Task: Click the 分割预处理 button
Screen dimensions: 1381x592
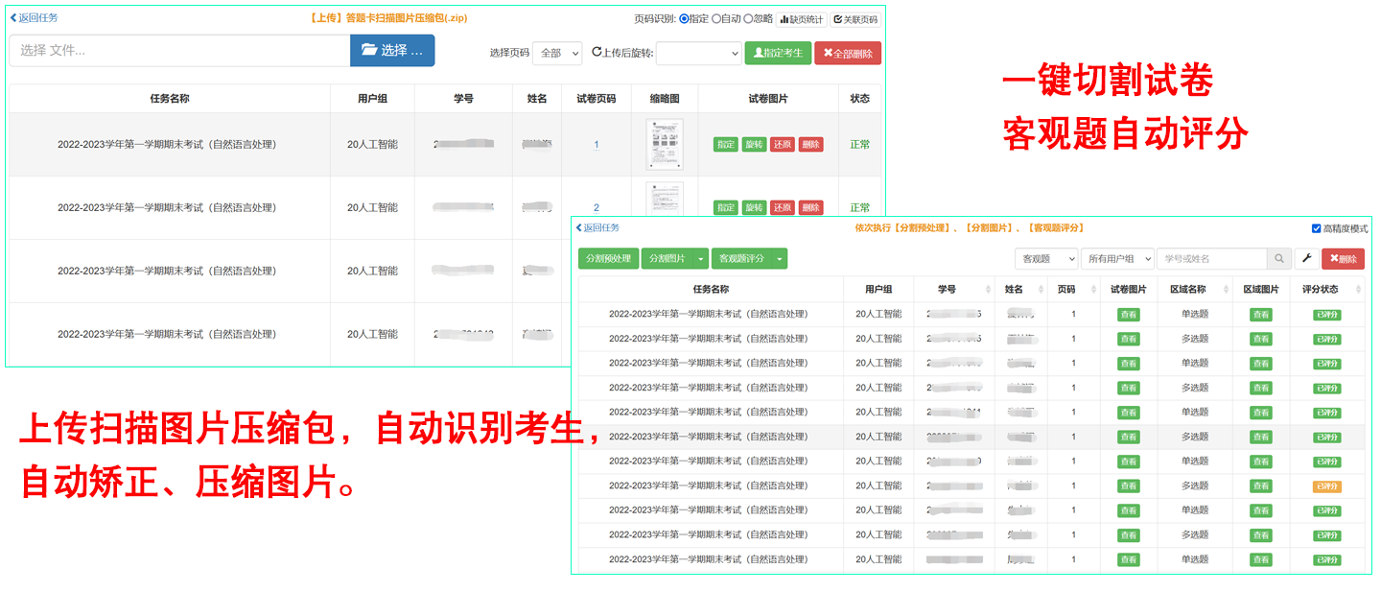Action: pyautogui.click(x=608, y=259)
